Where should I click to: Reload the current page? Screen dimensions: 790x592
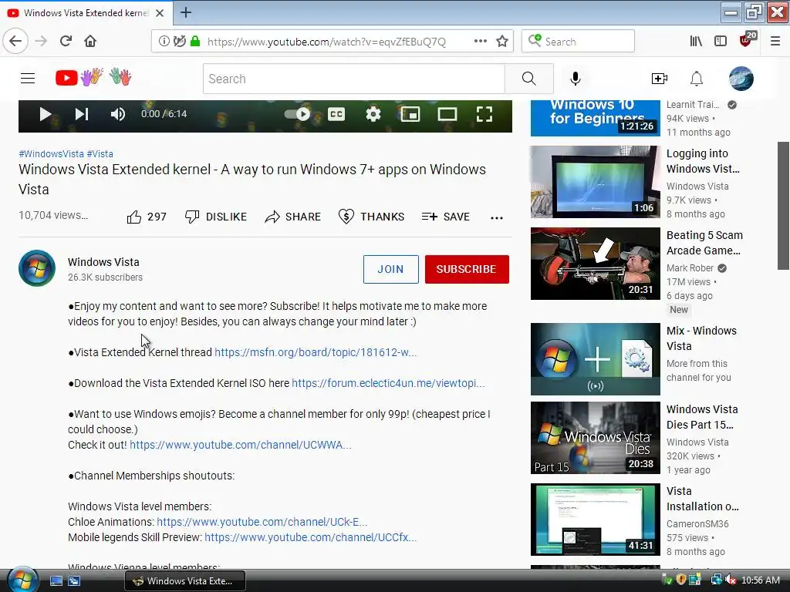coord(66,42)
